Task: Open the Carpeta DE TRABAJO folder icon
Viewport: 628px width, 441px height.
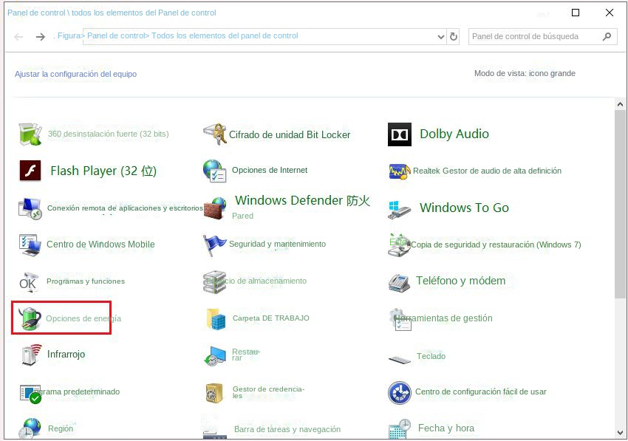Action: [x=216, y=319]
